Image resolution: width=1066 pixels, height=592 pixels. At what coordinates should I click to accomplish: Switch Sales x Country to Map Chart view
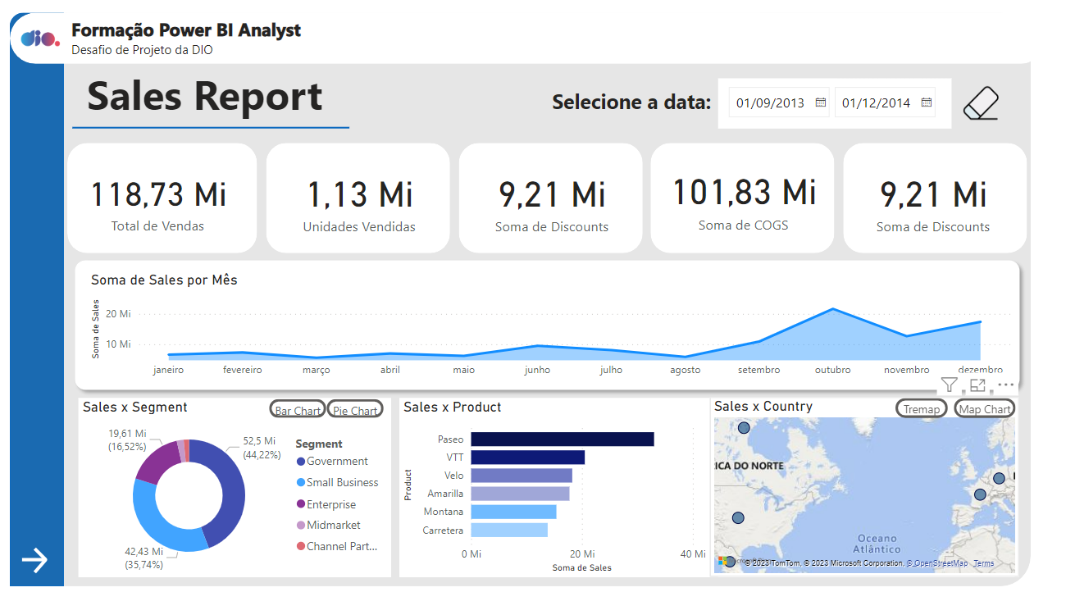click(x=984, y=408)
